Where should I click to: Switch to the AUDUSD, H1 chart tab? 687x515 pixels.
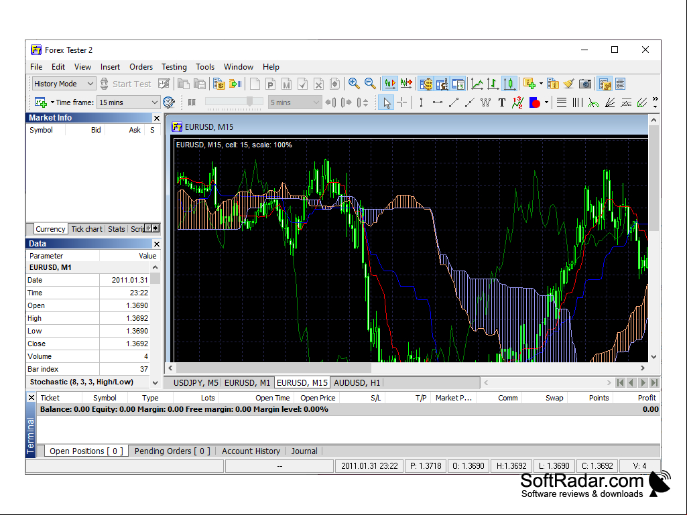[x=357, y=383]
